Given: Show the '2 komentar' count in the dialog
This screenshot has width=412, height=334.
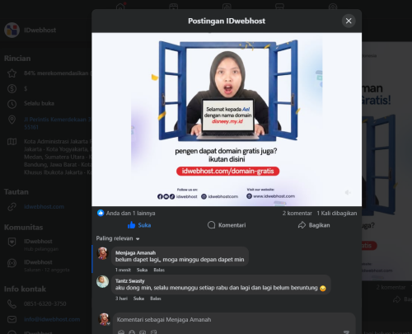Looking at the screenshot, I should tap(297, 214).
